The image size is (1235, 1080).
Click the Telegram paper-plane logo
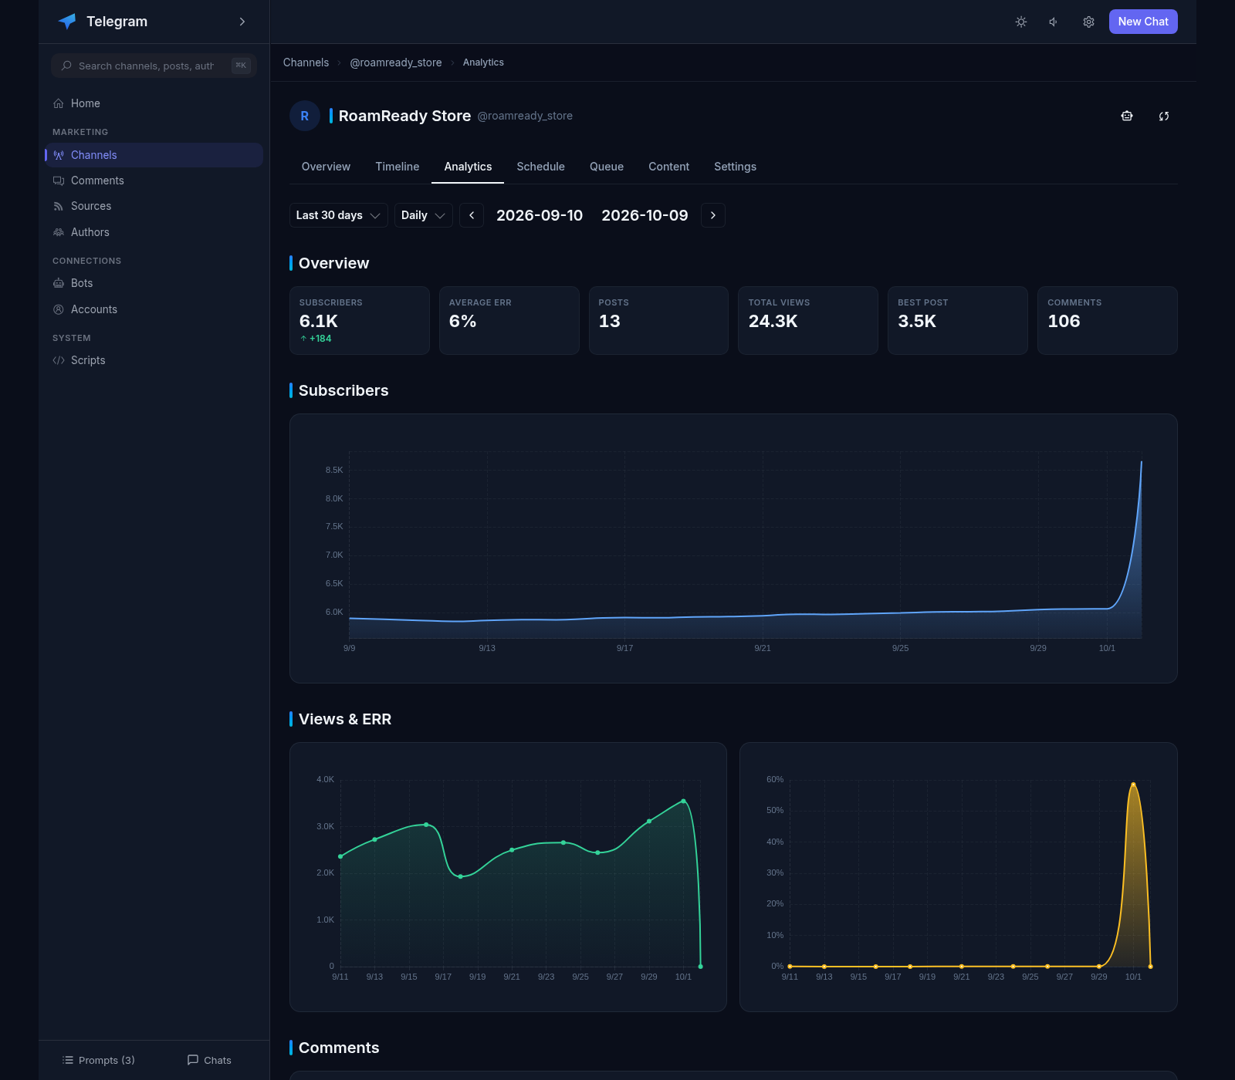point(67,22)
